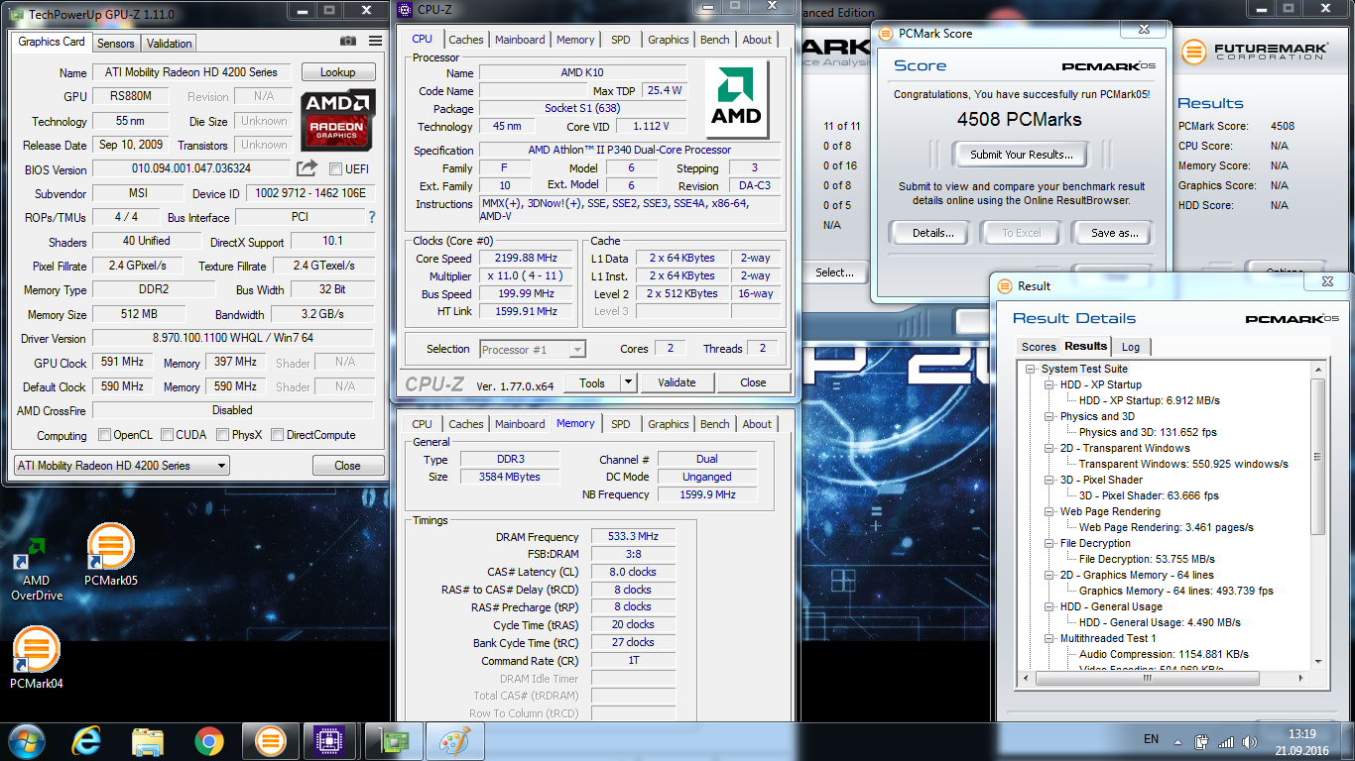Switch to the Scores tab in Result Details
The image size is (1355, 761).
click(x=1039, y=347)
